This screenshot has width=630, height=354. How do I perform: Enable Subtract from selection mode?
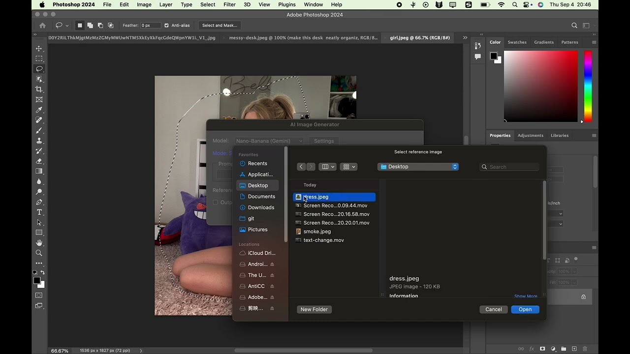(x=100, y=26)
